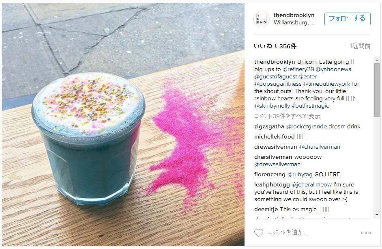The height and width of the screenshot is (249, 382).
Task: Open the @skinbymolly mention
Action: coord(272,106)
